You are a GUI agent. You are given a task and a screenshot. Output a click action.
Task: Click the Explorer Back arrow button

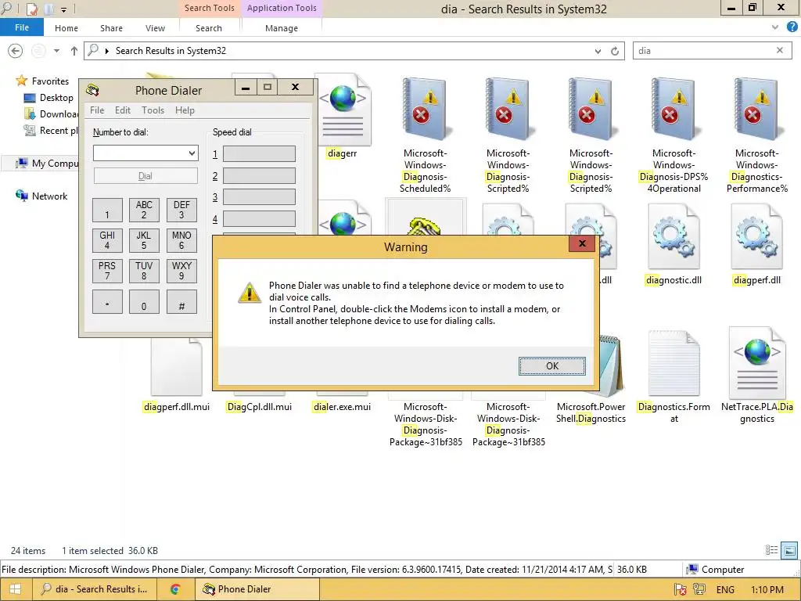pos(16,51)
